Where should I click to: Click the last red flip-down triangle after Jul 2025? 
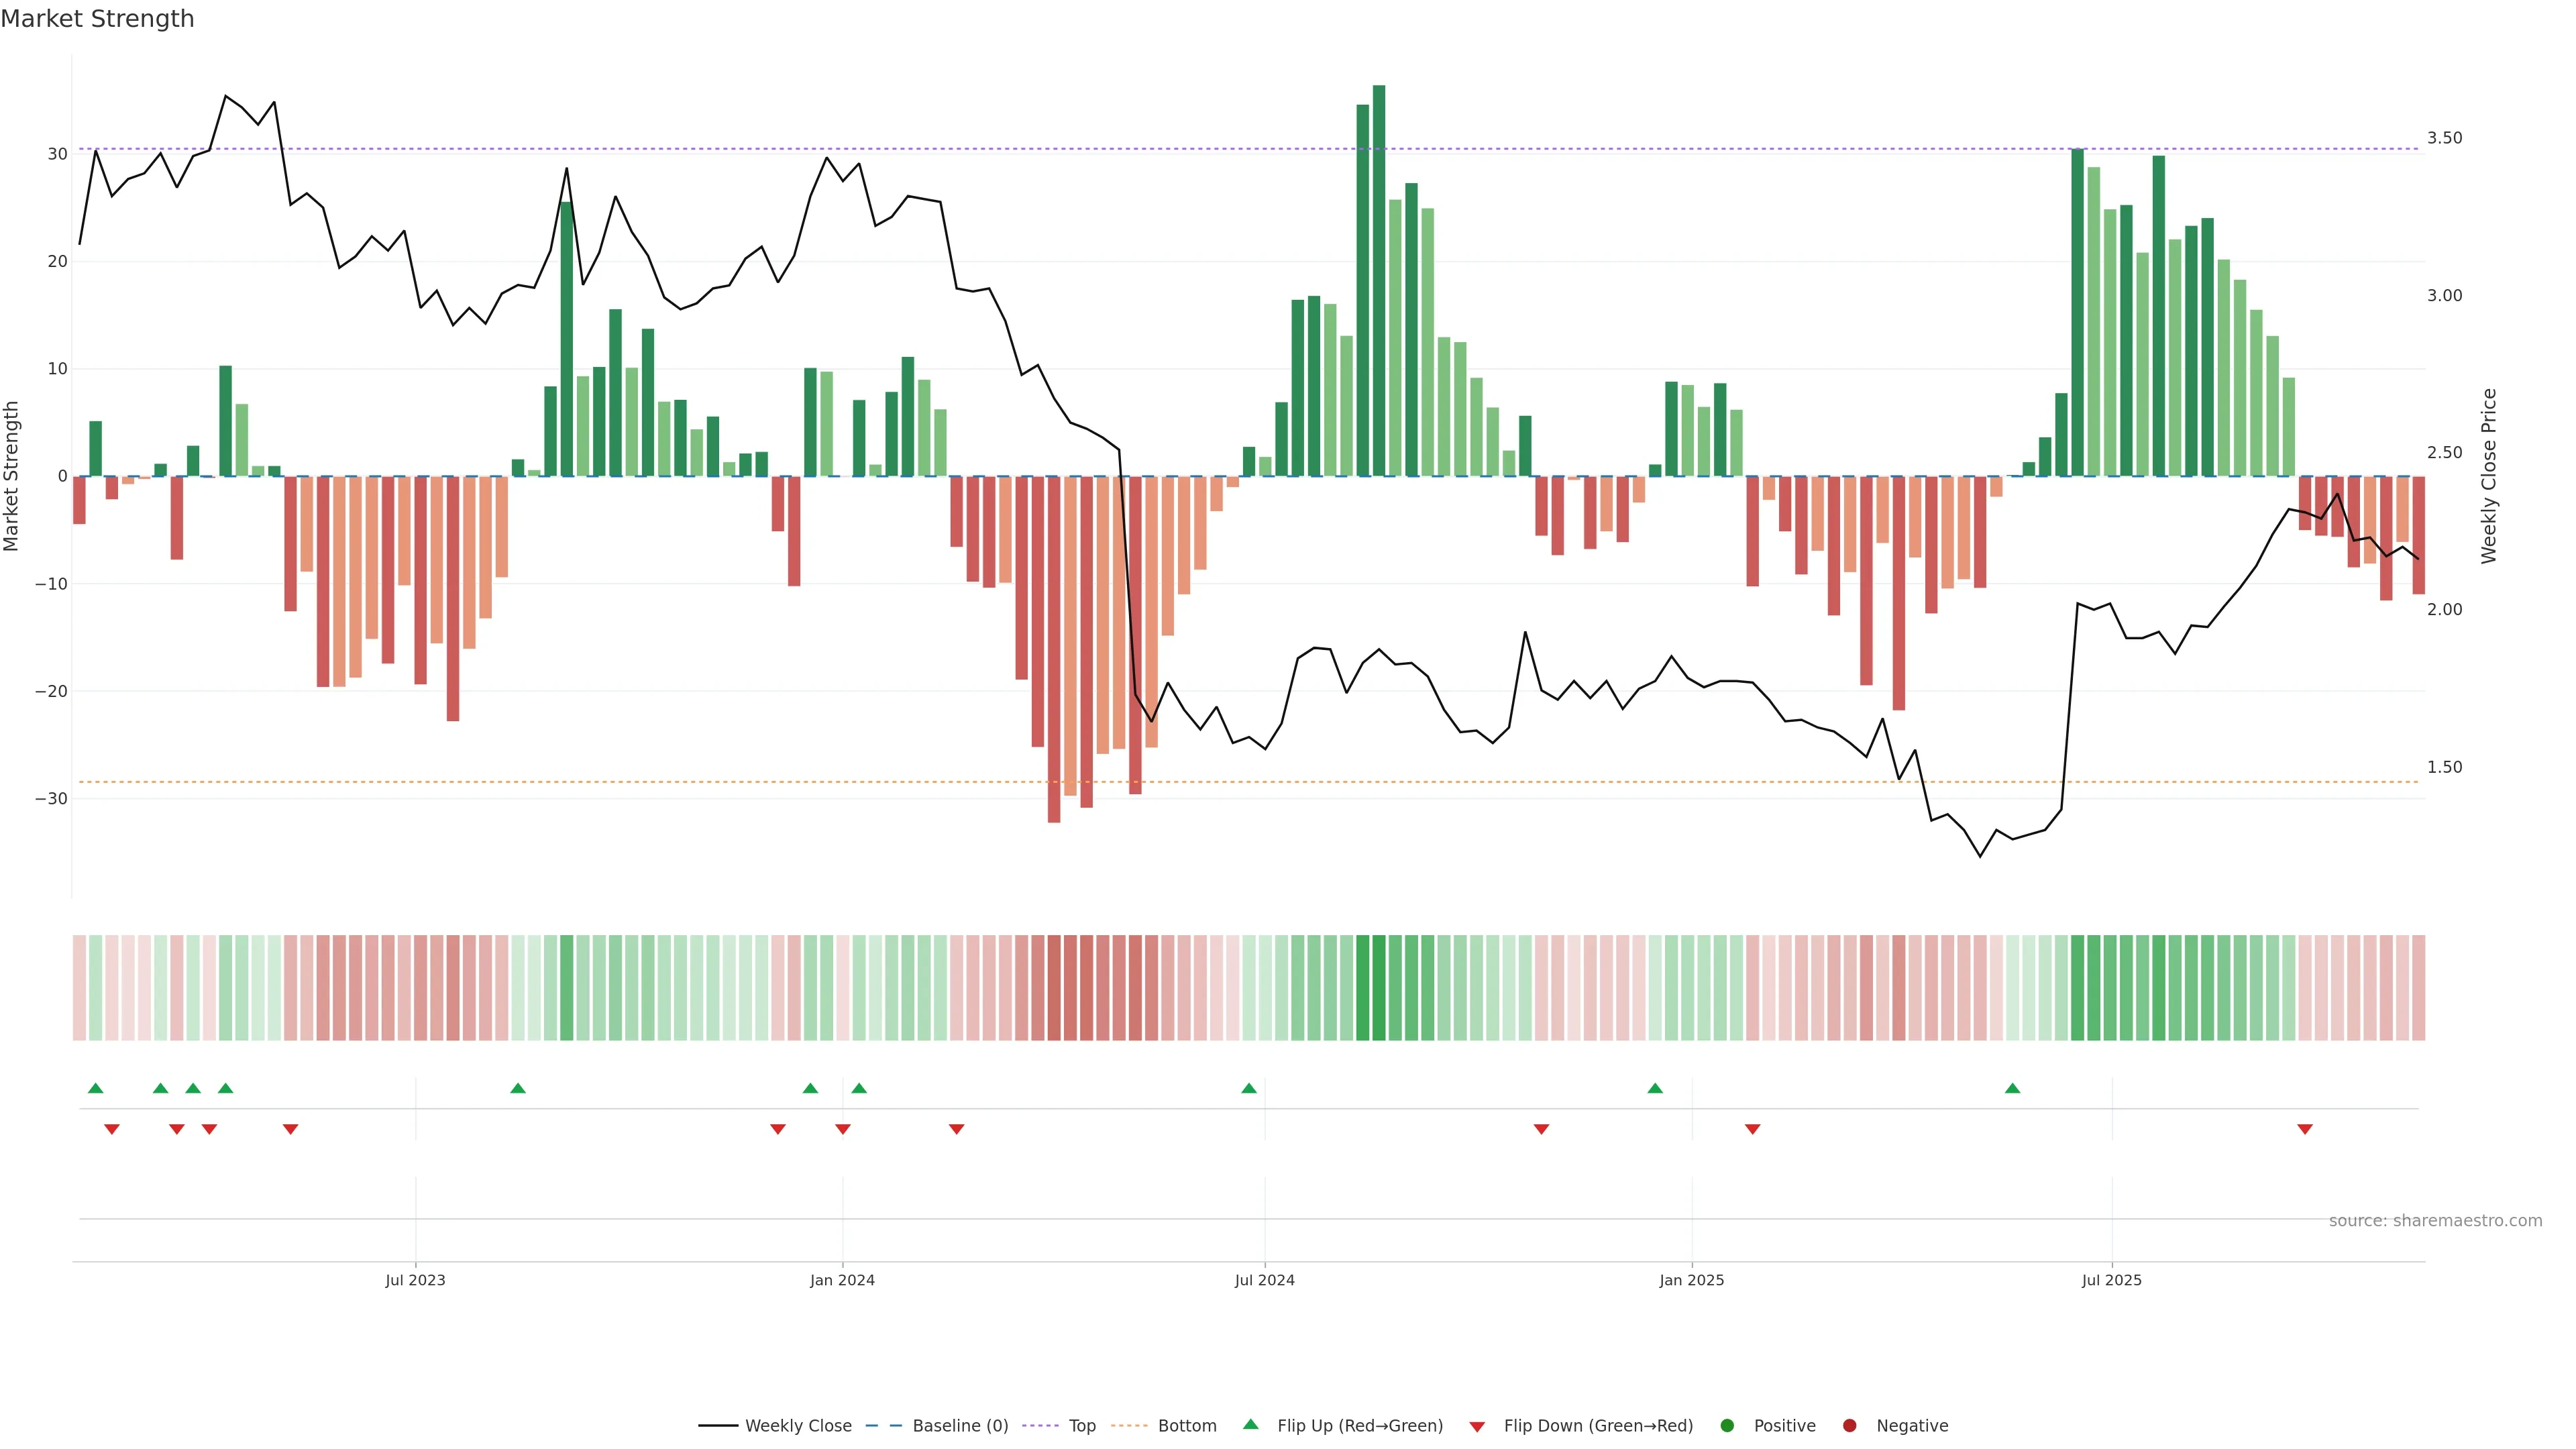pos(2305,1129)
